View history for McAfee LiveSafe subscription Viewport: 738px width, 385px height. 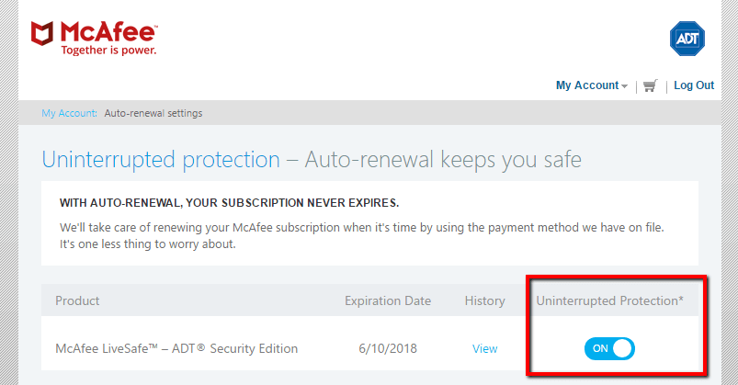(484, 348)
